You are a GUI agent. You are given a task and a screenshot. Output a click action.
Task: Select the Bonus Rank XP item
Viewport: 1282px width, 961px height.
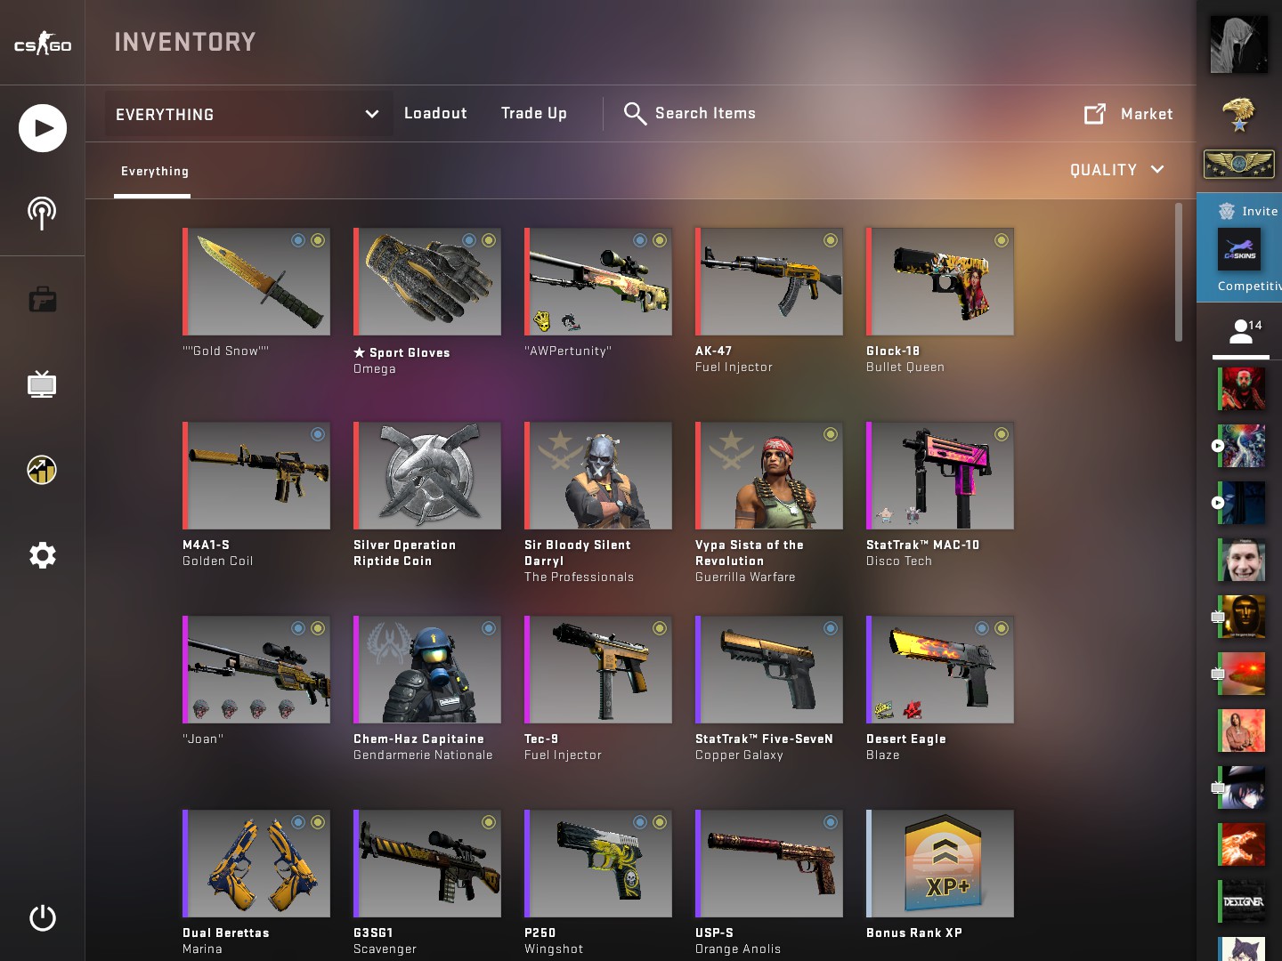point(940,875)
